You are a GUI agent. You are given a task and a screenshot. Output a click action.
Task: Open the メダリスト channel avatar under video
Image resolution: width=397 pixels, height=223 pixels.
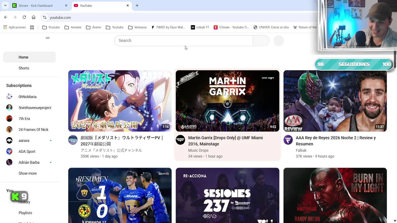(73, 140)
